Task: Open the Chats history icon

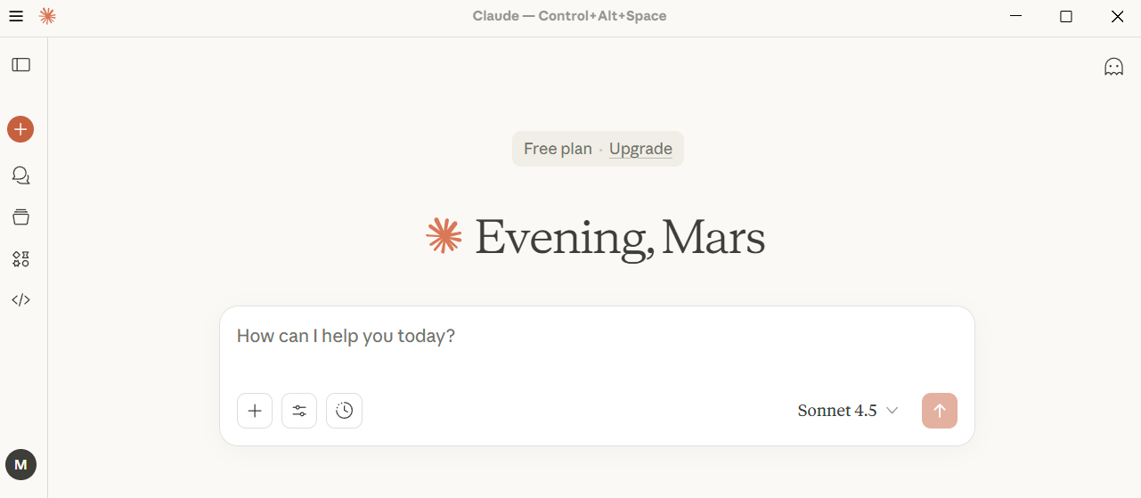Action: tap(20, 176)
